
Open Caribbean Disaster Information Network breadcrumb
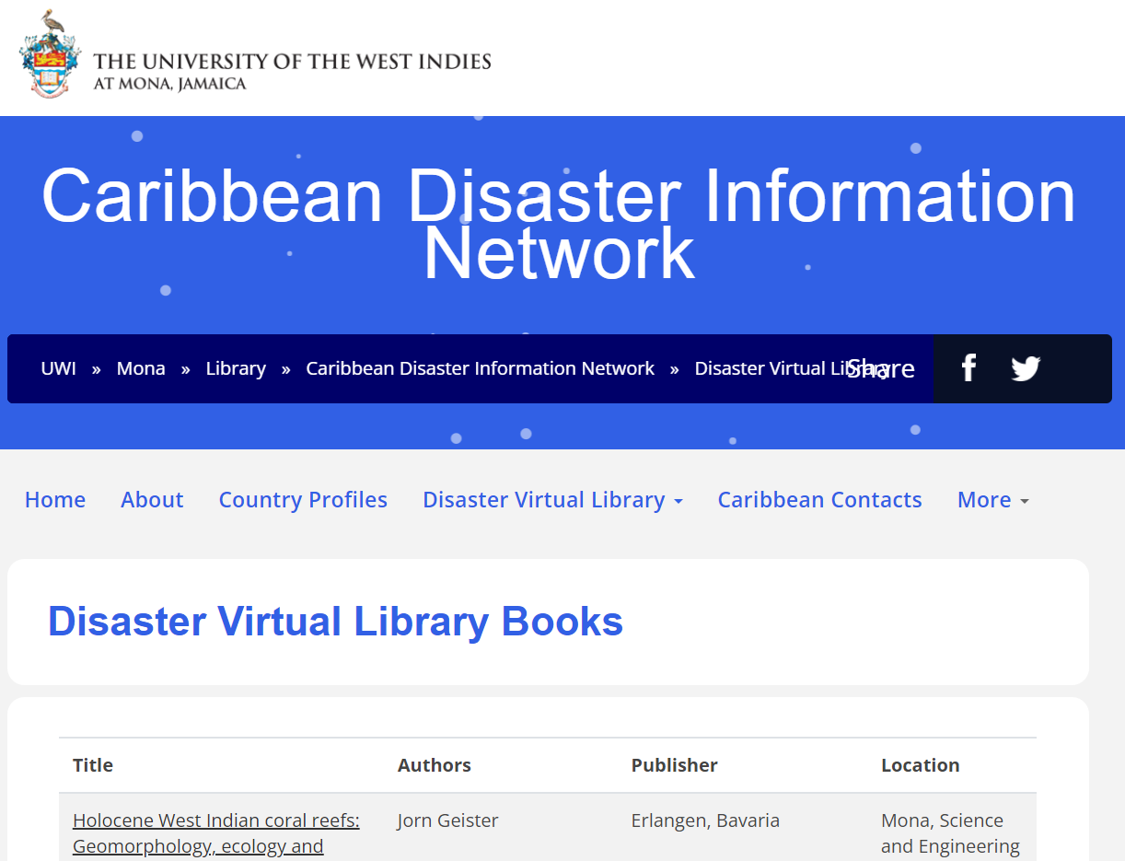point(481,368)
